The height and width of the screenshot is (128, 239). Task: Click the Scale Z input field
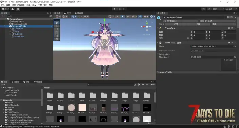(230, 38)
